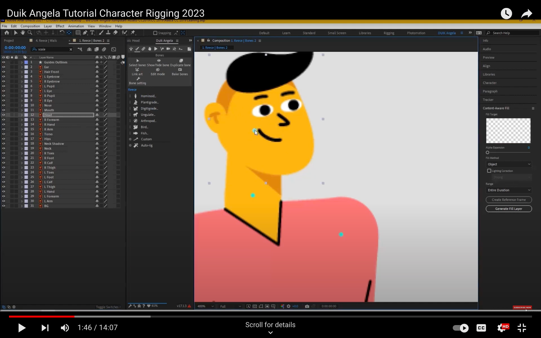Screen dimensions: 541x338
Task: Click Show/hide bones eye icon
Action: (x=159, y=61)
